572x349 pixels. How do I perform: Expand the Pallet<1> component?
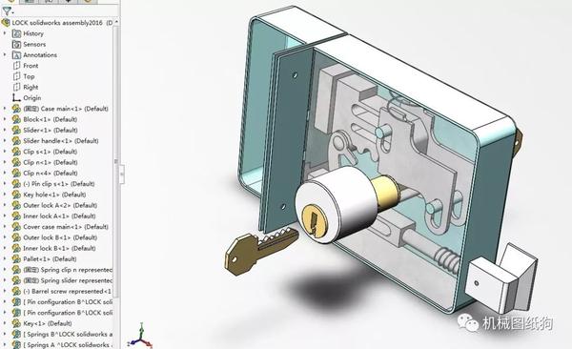click(x=5, y=258)
